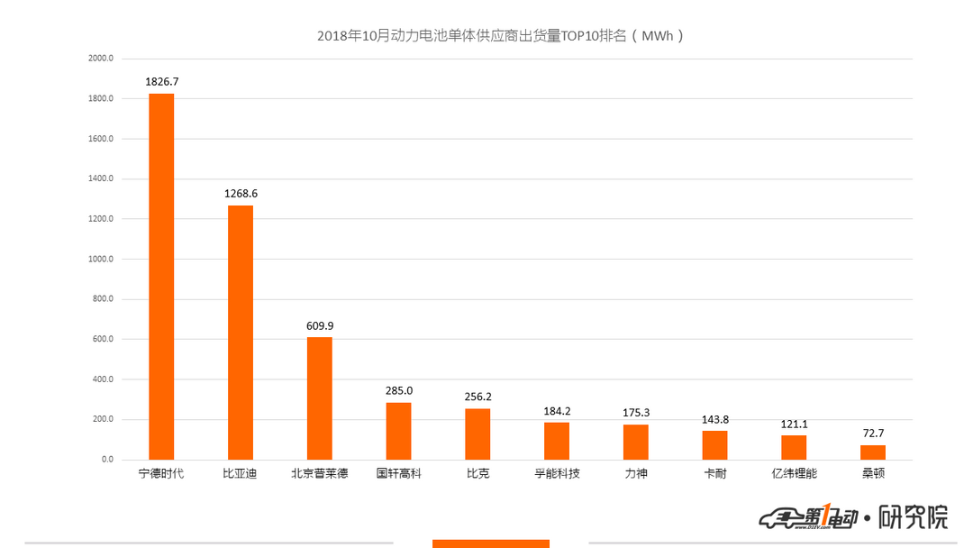
Task: Click the 1200.0 y-axis value
Action: [x=101, y=219]
